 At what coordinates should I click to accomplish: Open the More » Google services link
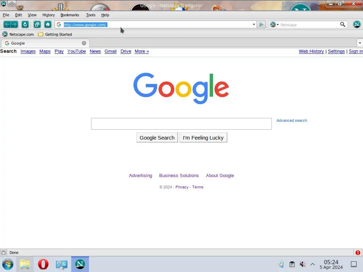tap(142, 51)
